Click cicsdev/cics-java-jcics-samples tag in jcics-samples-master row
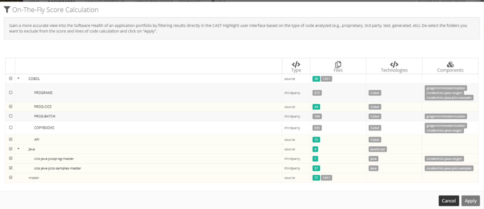The image size is (484, 209). pos(449,168)
